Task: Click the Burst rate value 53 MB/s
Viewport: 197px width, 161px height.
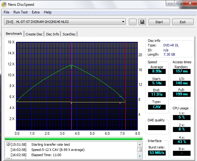Action: pos(157,153)
